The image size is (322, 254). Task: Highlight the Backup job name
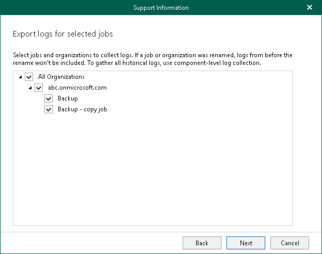[68, 98]
